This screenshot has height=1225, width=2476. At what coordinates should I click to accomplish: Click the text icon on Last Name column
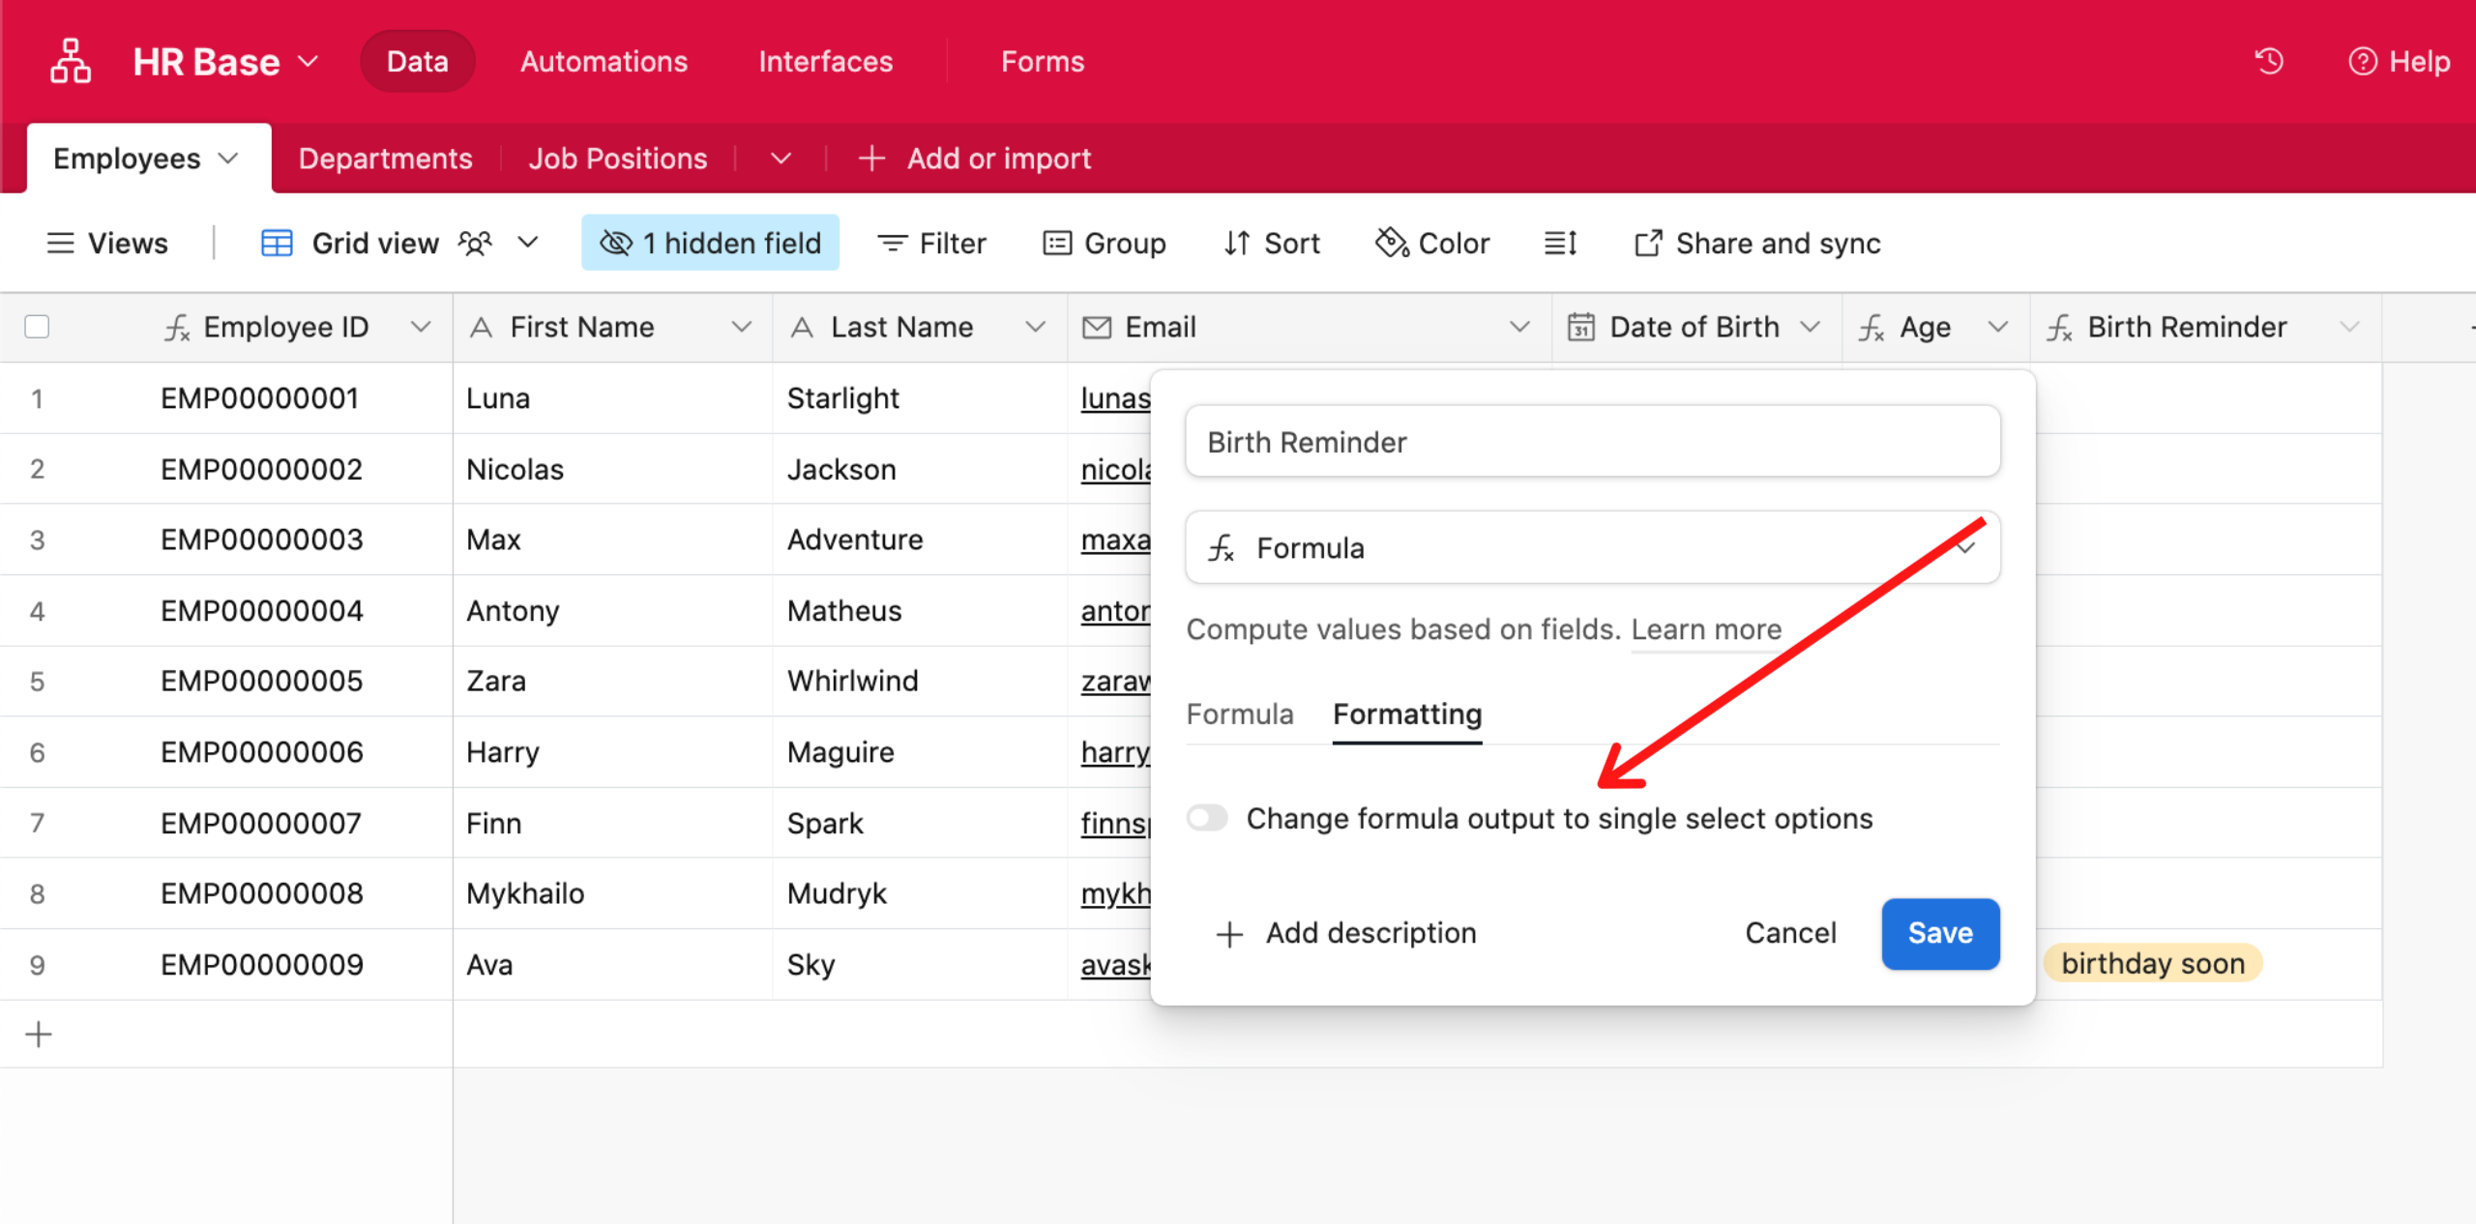pos(802,328)
